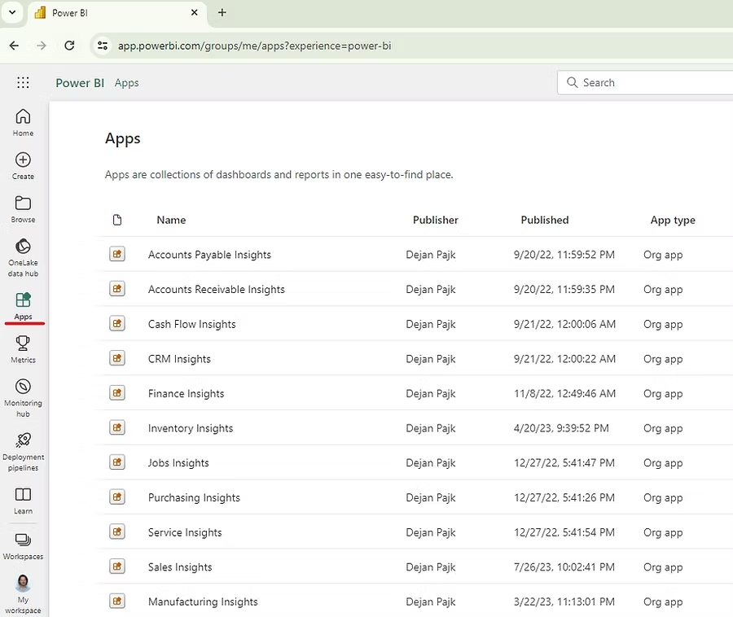The width and height of the screenshot is (733, 617).
Task: Open the CRM Insights app icon
Action: (117, 358)
